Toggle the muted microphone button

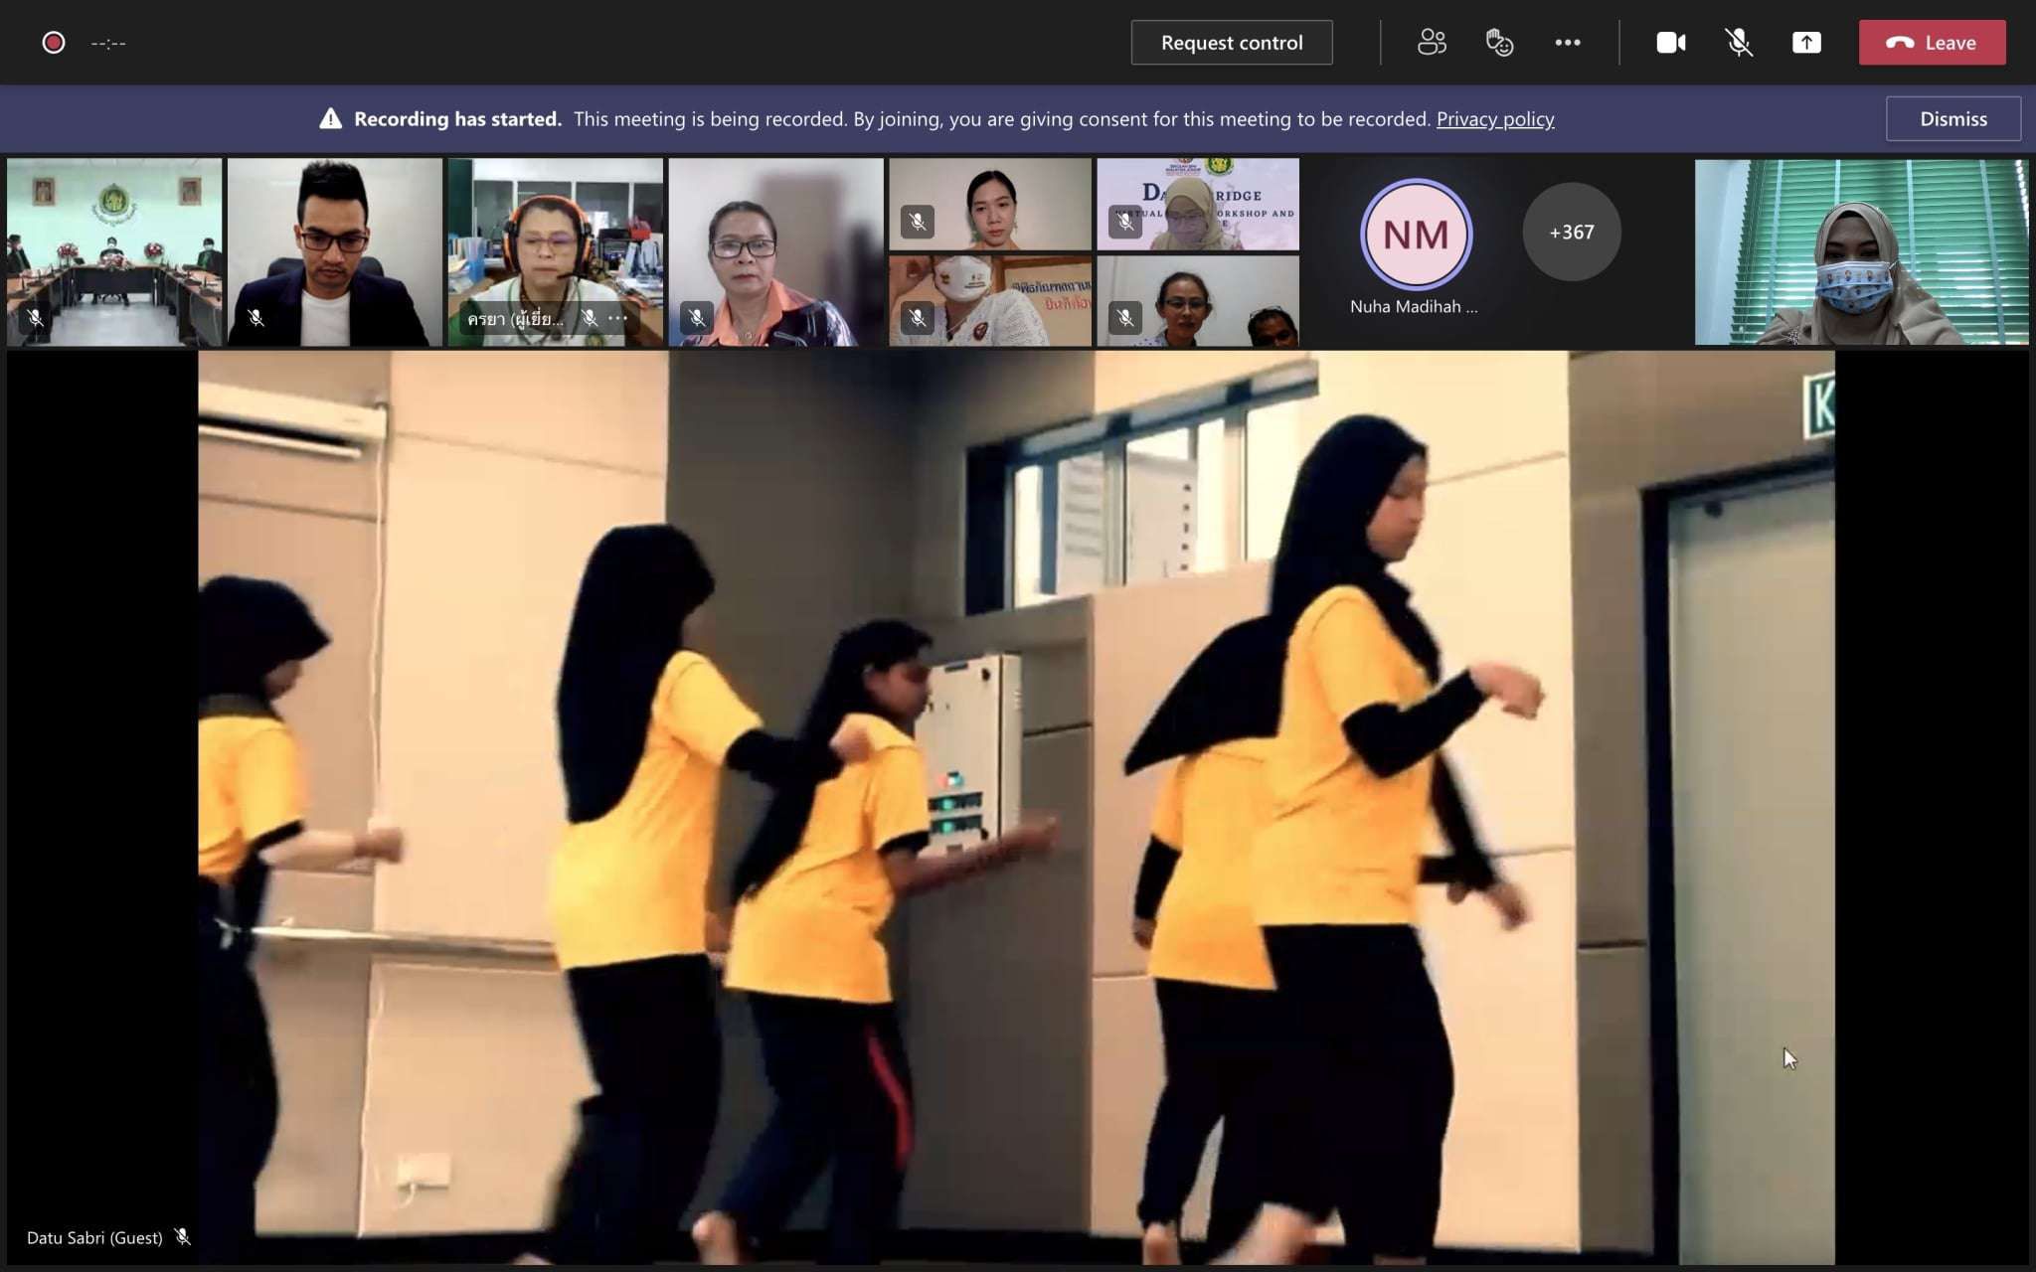[x=1738, y=43]
